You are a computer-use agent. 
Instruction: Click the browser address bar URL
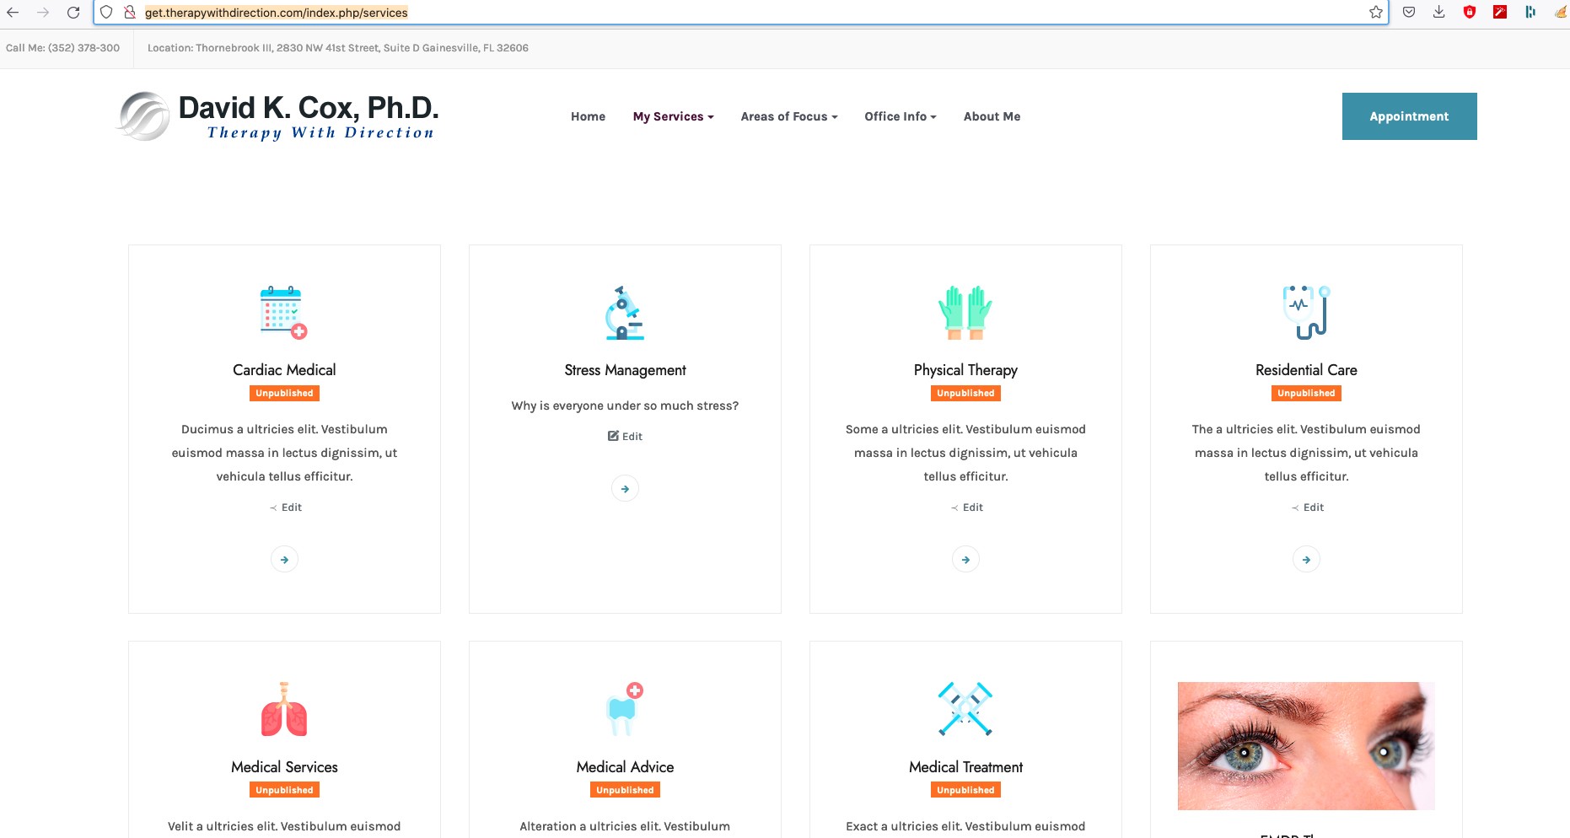[277, 13]
